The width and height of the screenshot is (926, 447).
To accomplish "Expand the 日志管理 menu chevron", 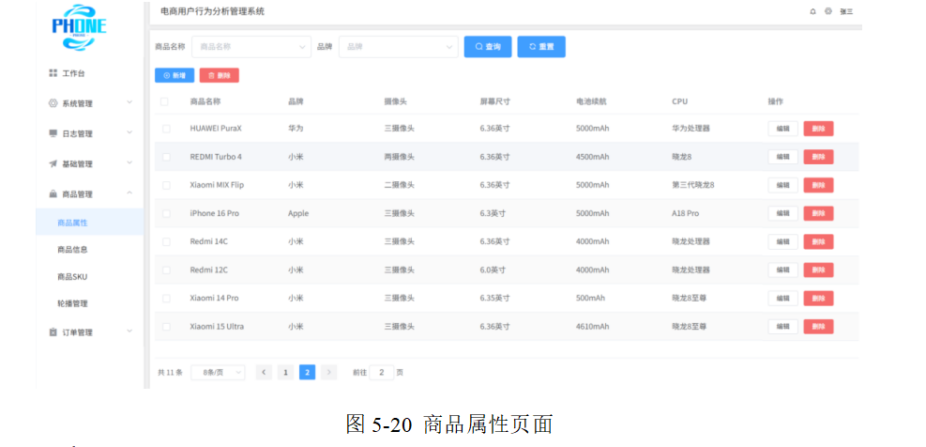I will [129, 132].
